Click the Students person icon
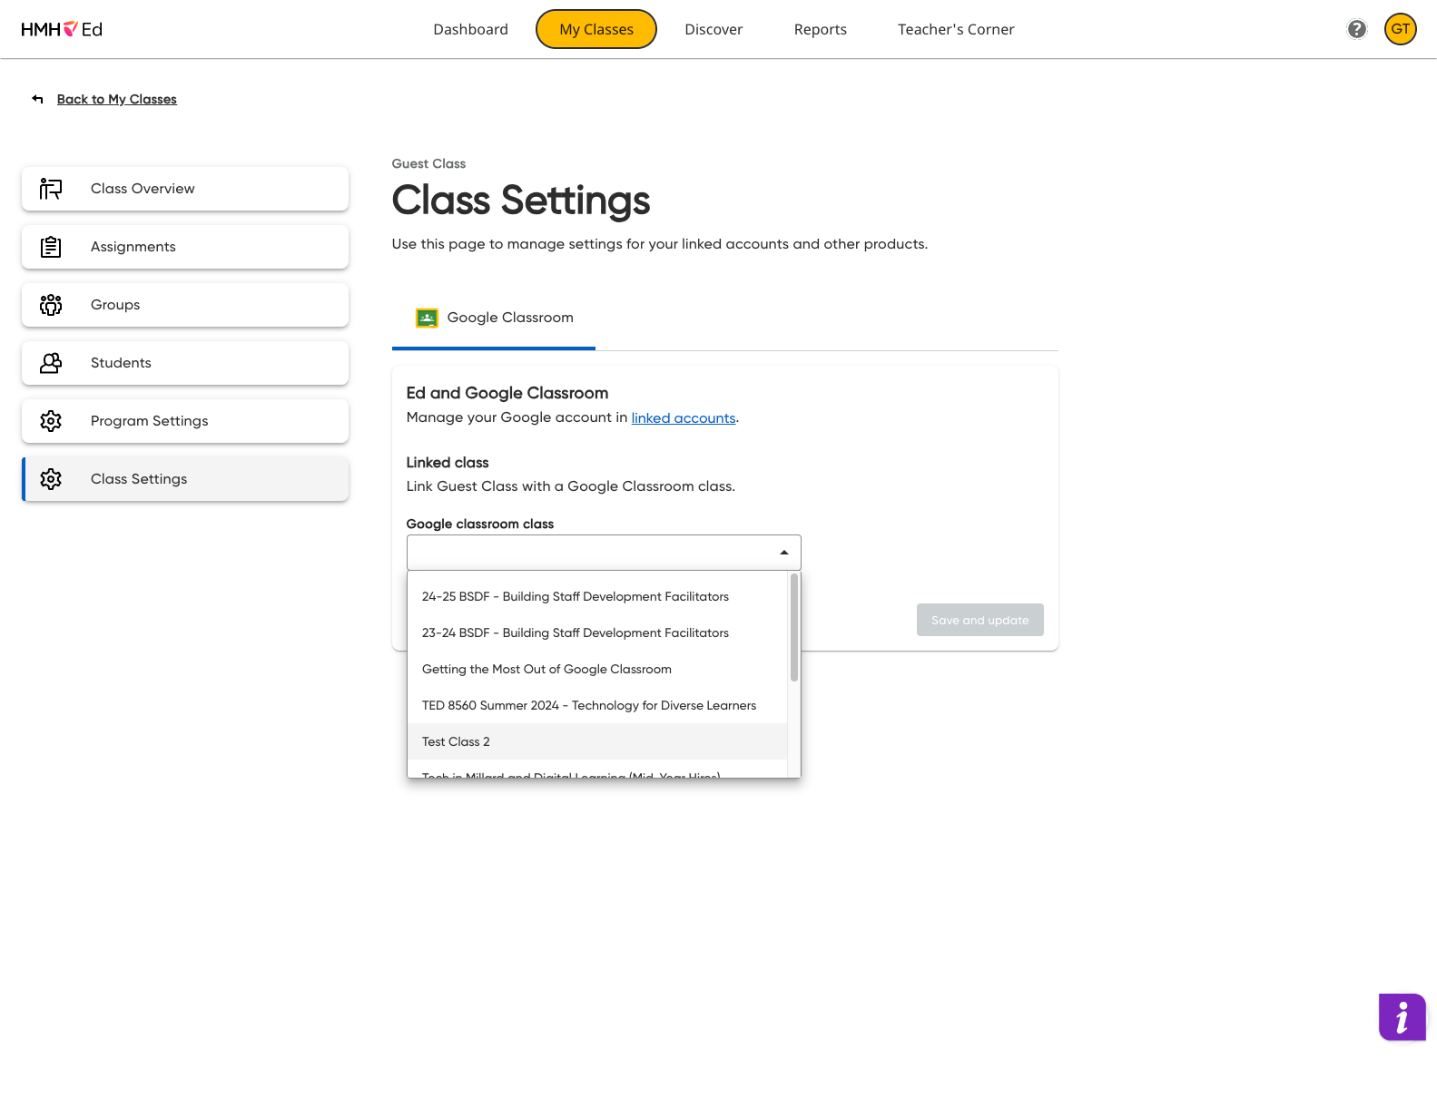Viewport: 1437px width, 1098px height. click(51, 363)
